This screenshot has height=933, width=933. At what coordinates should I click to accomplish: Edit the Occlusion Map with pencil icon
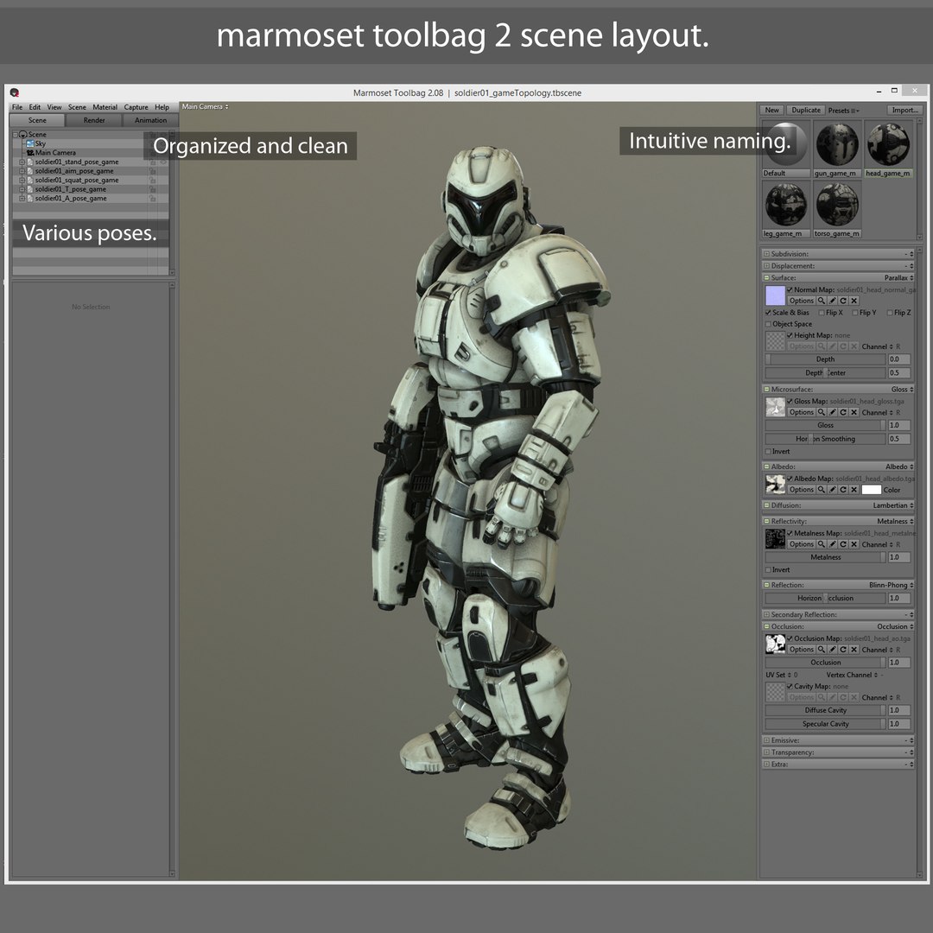(x=833, y=650)
